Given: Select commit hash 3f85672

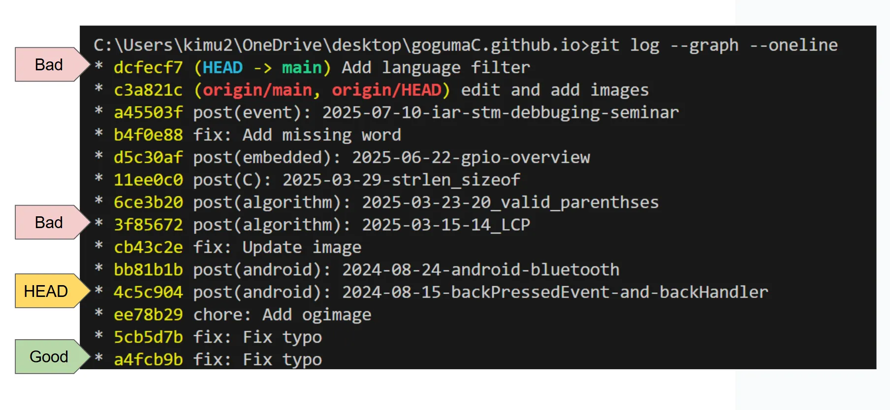Looking at the screenshot, I should click(x=148, y=225).
